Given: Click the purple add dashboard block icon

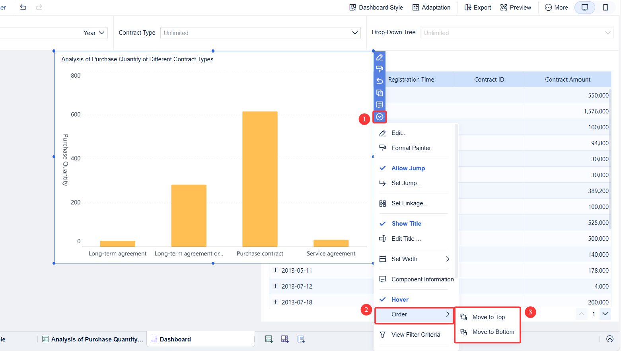Looking at the screenshot, I should pyautogui.click(x=285, y=339).
